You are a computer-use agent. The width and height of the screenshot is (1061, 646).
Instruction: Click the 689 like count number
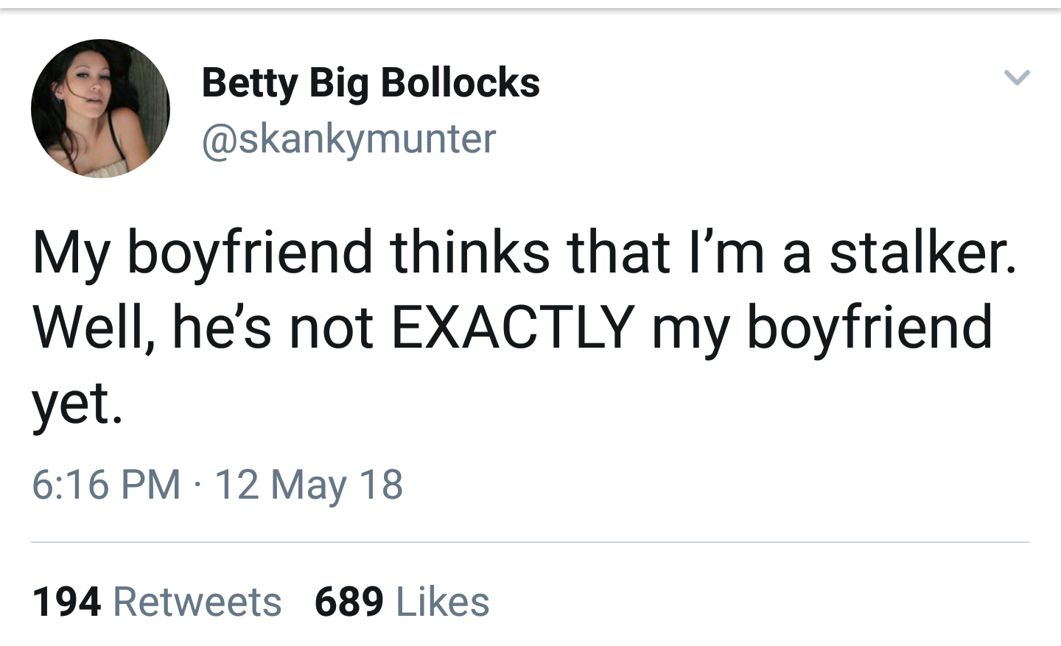coord(349,601)
